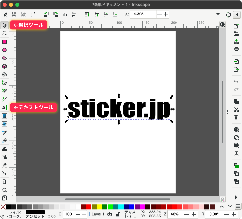Select the Paint bucket tool

[x=4, y=141]
